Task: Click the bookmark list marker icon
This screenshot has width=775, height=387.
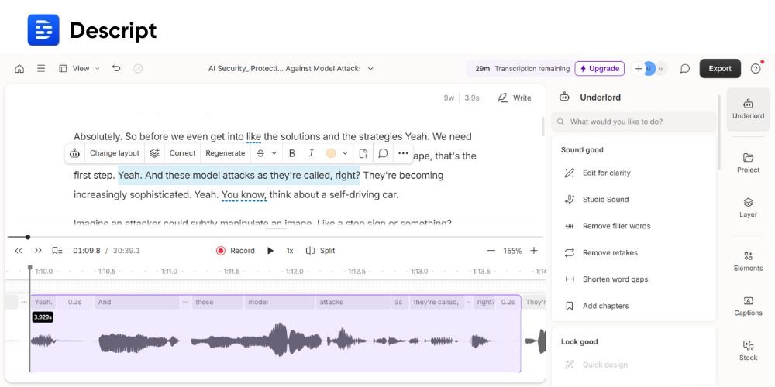Action: coord(57,251)
